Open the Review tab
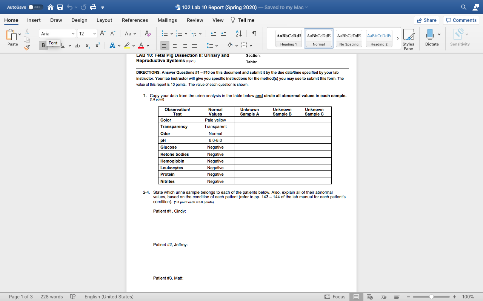This screenshot has width=483, height=301. coord(195,20)
